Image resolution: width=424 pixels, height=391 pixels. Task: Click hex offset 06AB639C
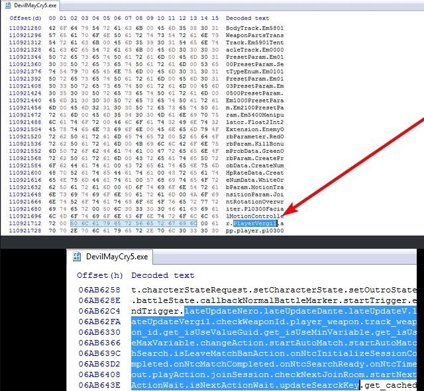[99, 353]
